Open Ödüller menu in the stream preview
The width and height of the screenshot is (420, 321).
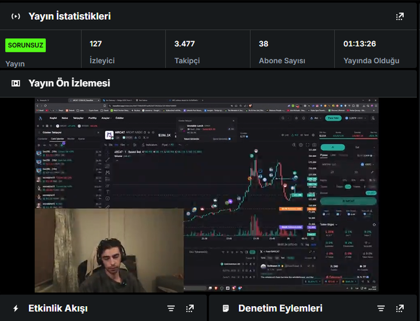click(119, 118)
